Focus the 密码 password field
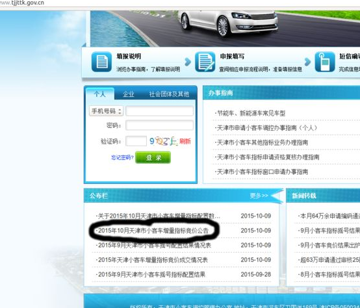The height and width of the screenshot is (308, 360). (159, 125)
